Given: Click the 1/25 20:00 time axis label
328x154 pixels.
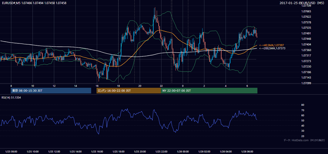Looking at the screenshot, I should 140,152.
